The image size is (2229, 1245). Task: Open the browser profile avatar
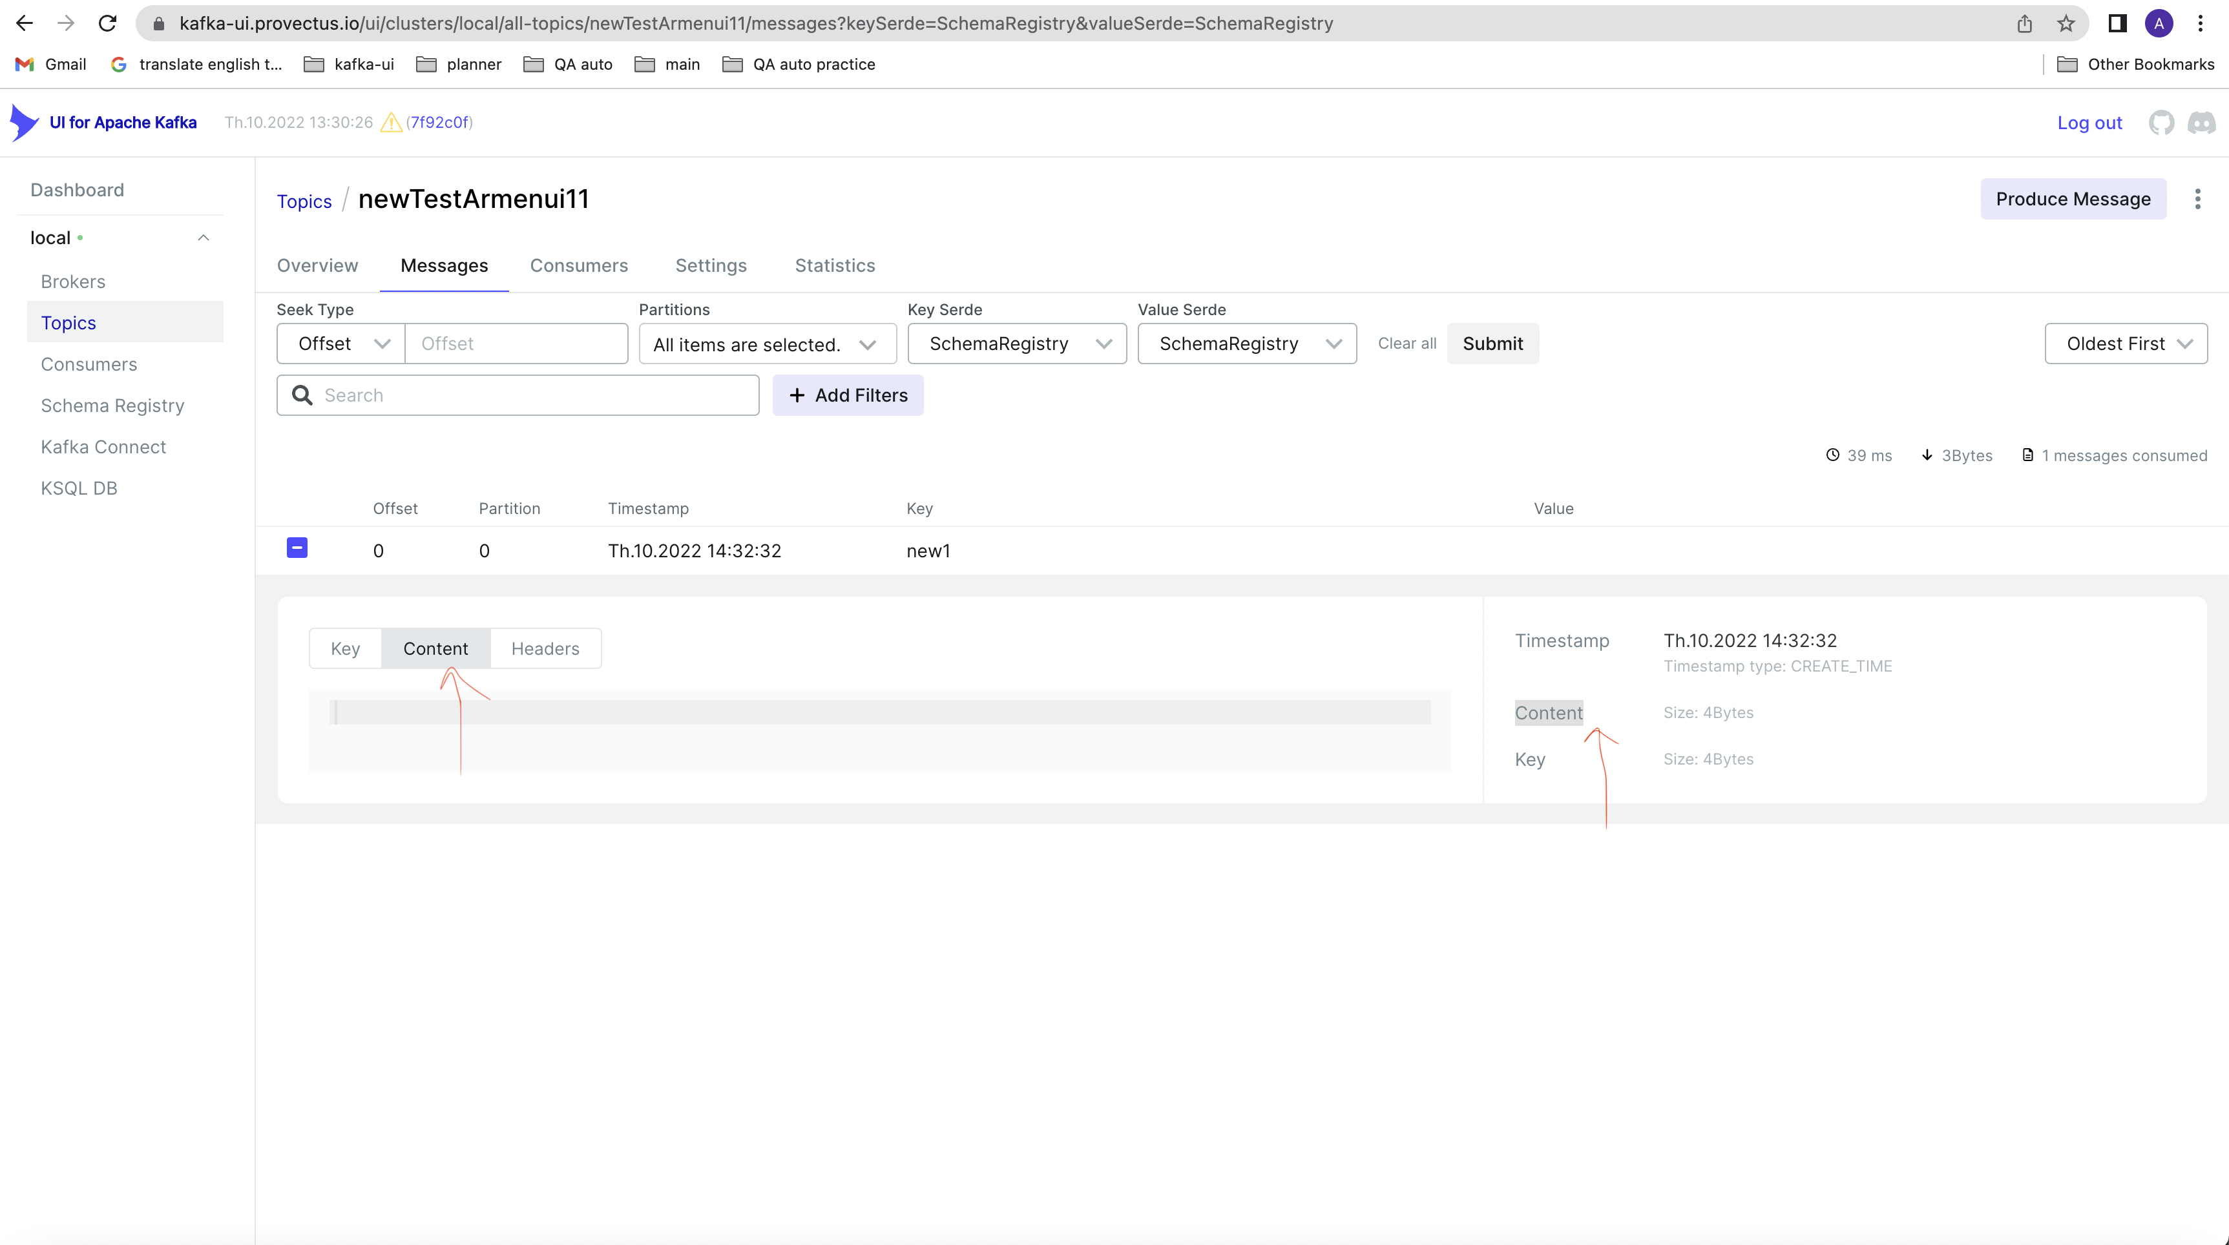tap(2160, 23)
